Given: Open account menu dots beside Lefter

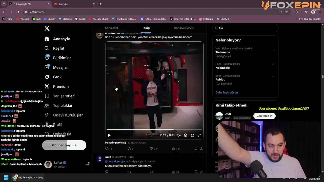Looking at the screenshot, I should pyautogui.click(x=87, y=164).
